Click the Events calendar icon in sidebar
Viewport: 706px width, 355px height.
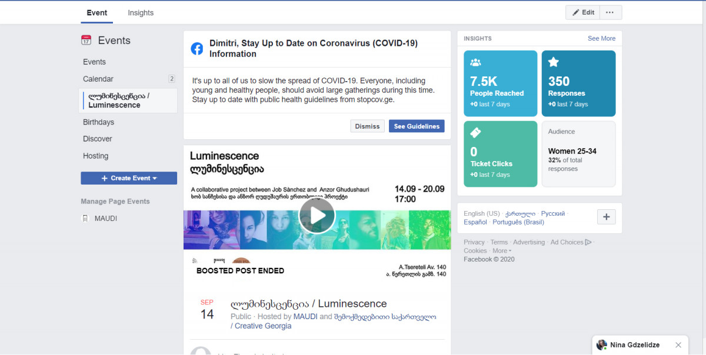(x=86, y=41)
